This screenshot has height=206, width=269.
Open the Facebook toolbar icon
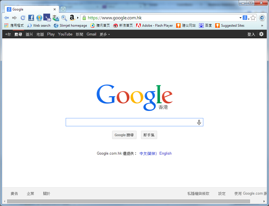point(31,18)
